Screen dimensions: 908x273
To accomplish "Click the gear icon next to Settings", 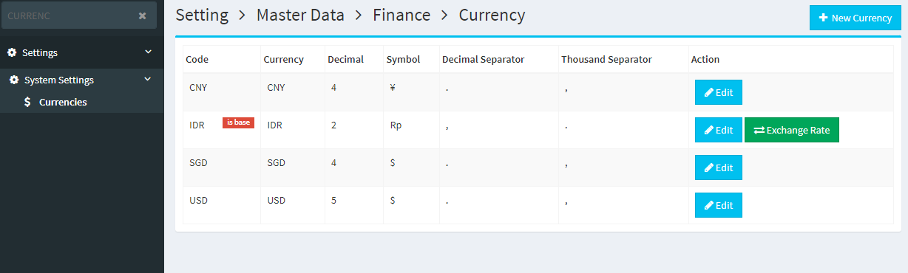I will (x=12, y=52).
